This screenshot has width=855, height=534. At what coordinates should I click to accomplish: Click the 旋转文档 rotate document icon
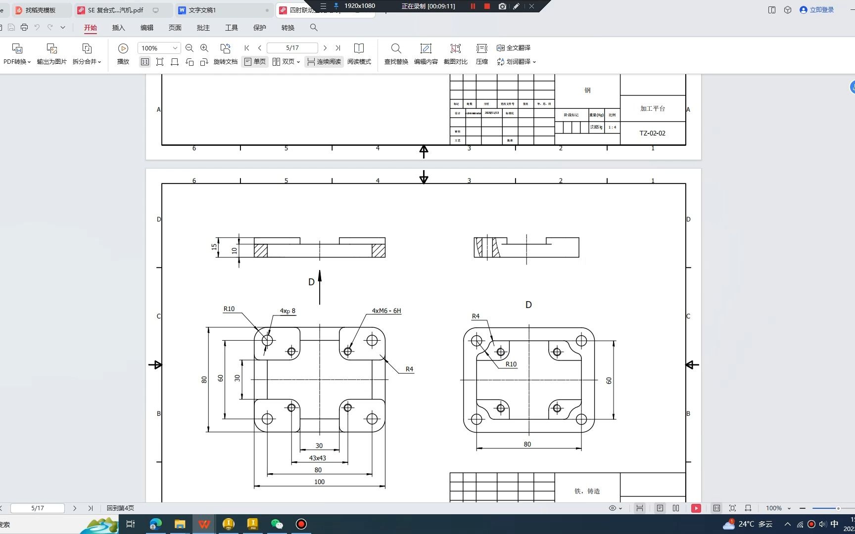click(226, 48)
